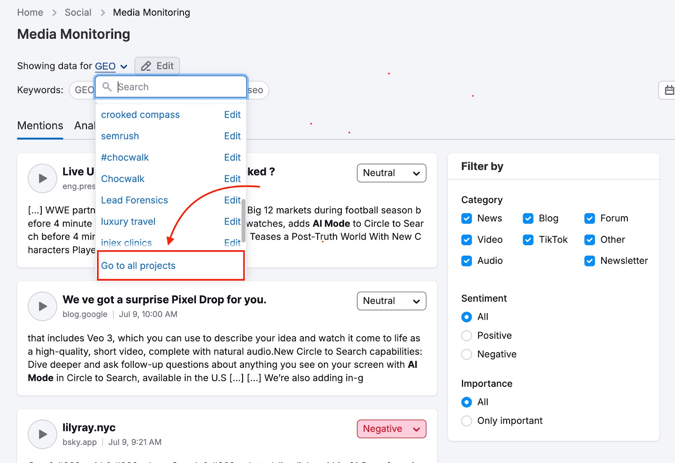Click Edit next to crooked compass
This screenshot has height=463, width=675.
click(x=232, y=115)
